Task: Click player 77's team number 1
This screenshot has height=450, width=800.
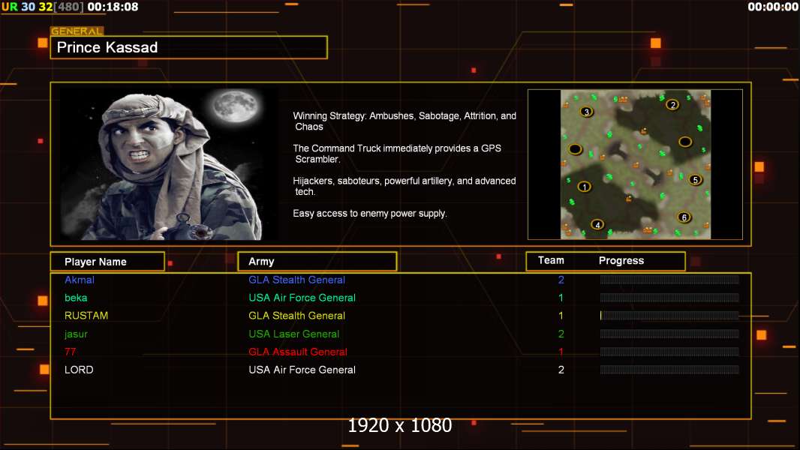Action: [x=561, y=352]
